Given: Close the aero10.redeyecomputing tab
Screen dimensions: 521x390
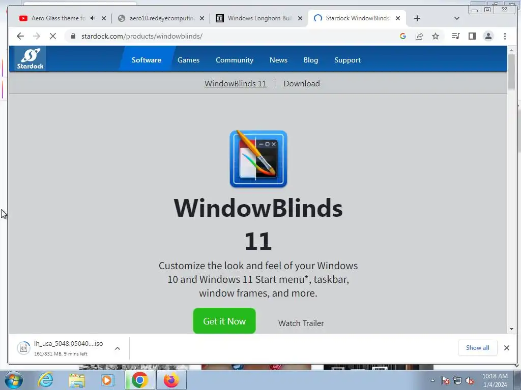Looking at the screenshot, I should pos(201,18).
